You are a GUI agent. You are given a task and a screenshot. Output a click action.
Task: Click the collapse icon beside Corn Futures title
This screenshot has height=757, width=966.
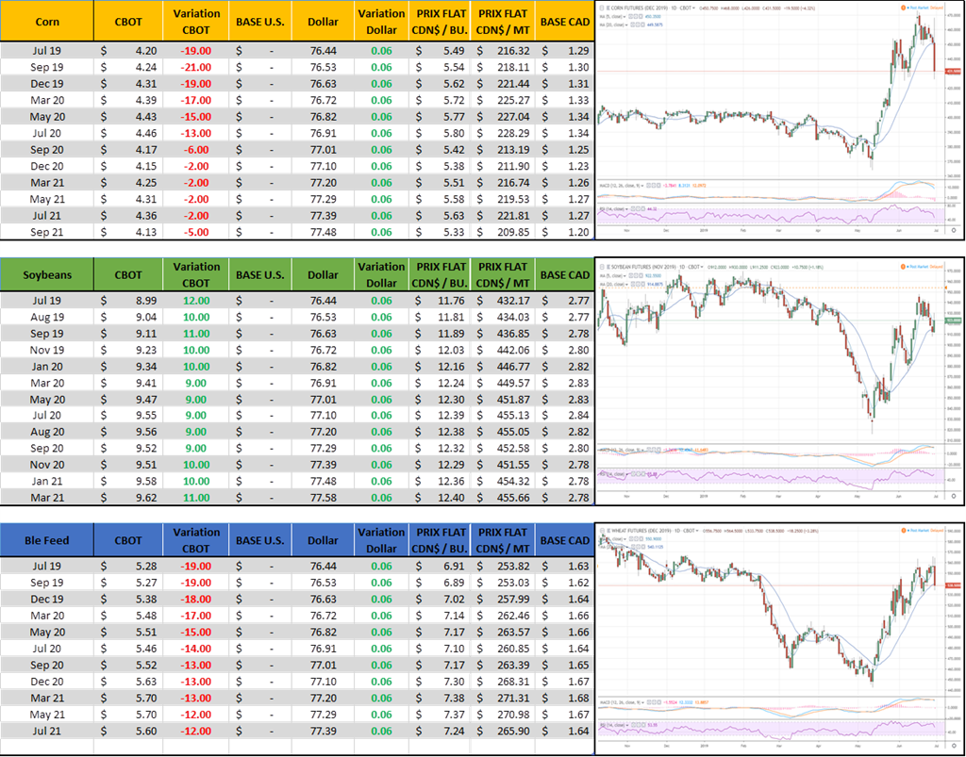point(600,5)
